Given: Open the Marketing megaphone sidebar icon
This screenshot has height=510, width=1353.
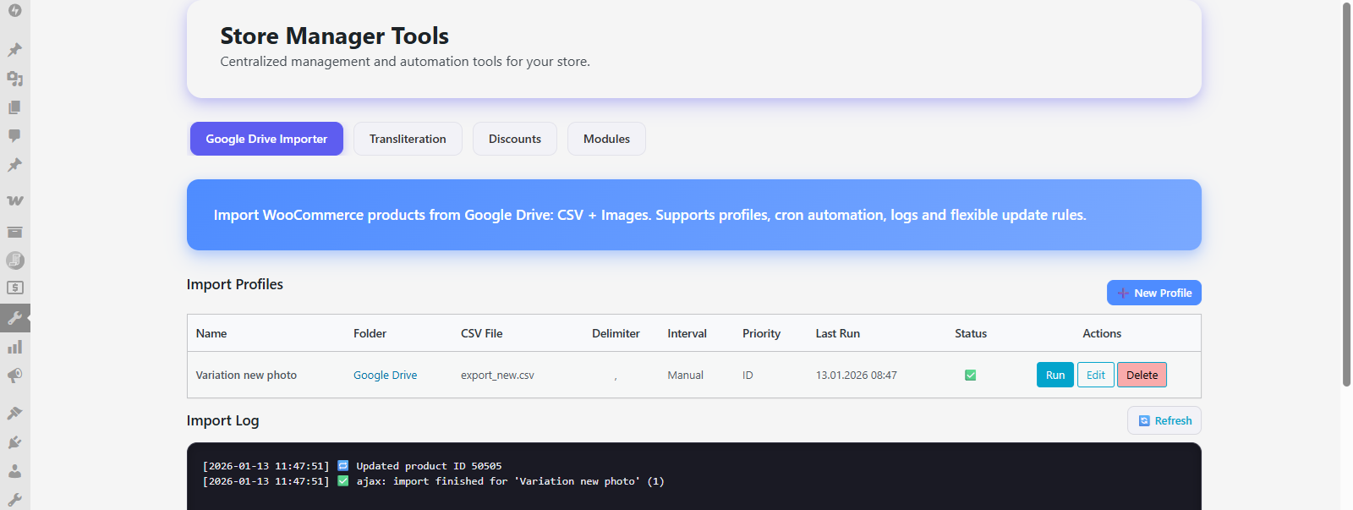Looking at the screenshot, I should pos(14,376).
